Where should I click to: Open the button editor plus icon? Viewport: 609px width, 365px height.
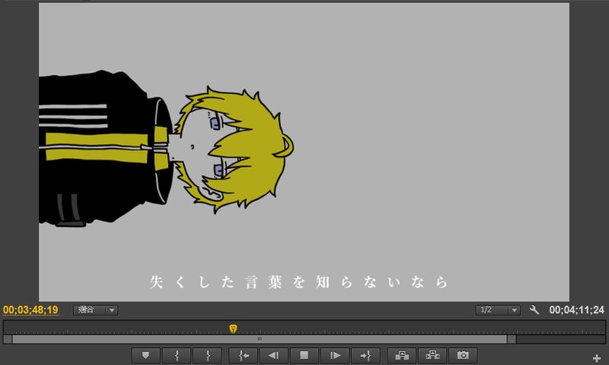tap(597, 358)
